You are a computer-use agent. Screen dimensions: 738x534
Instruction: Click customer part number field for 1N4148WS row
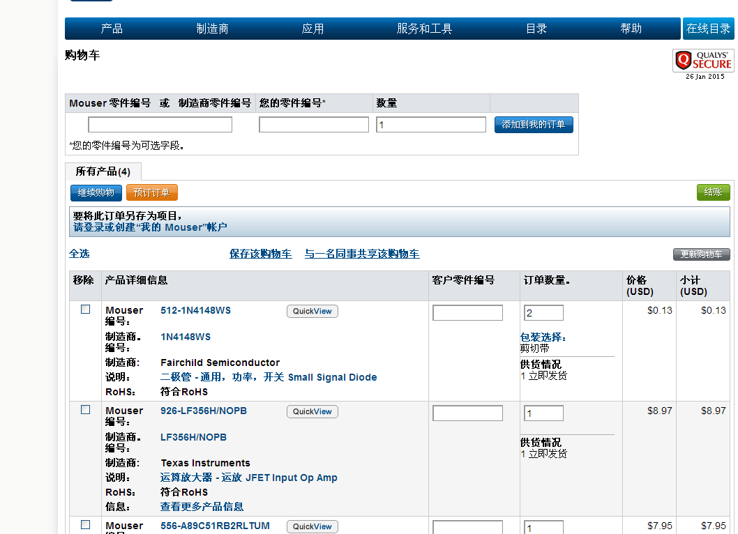pos(467,313)
